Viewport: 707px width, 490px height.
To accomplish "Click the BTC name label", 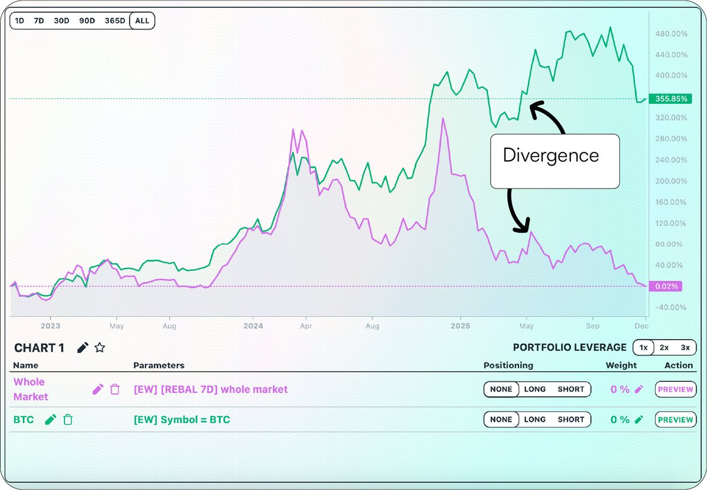I will 24,420.
